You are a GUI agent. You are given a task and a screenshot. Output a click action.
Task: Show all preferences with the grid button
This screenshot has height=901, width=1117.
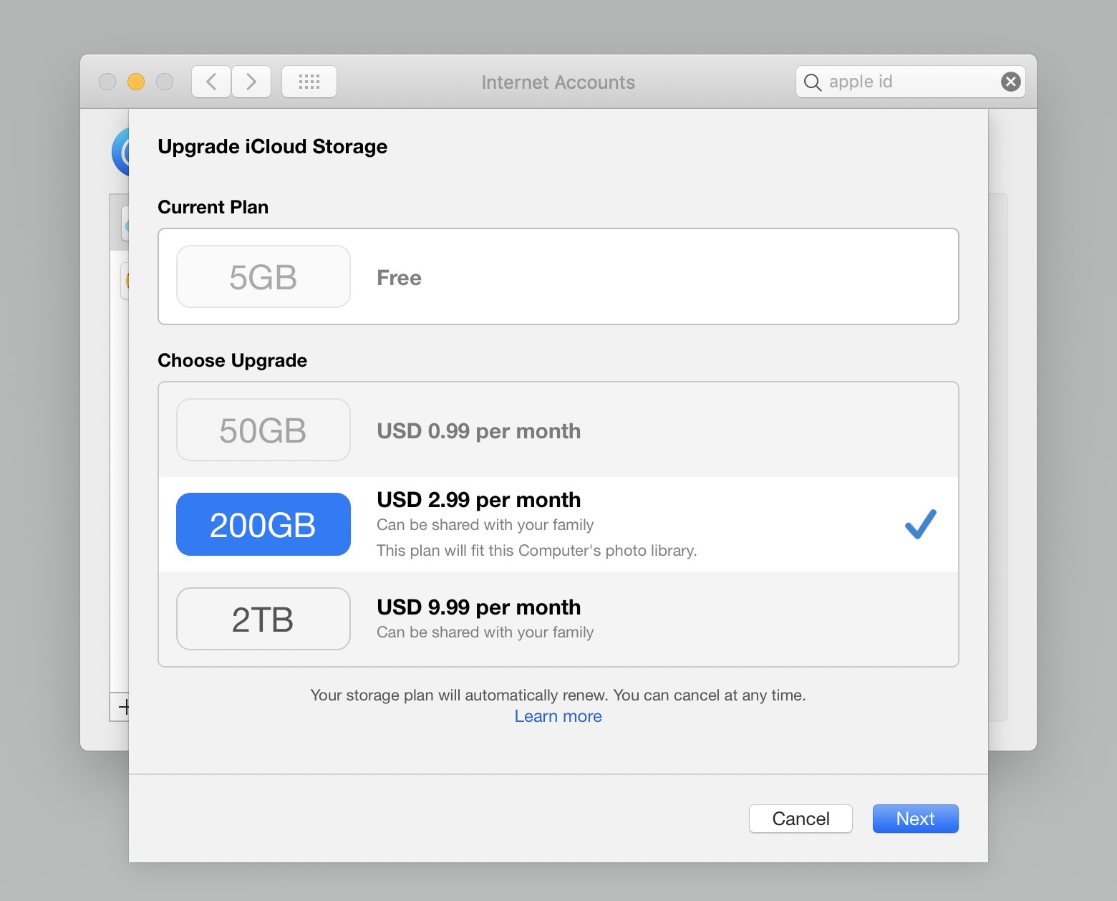[x=309, y=82]
